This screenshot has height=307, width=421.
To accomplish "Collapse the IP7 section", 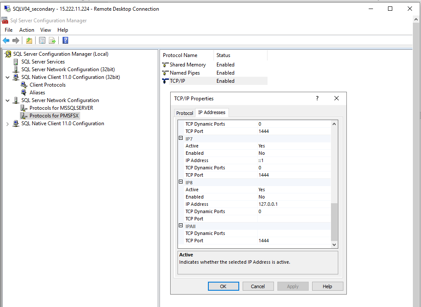I will pyautogui.click(x=181, y=138).
